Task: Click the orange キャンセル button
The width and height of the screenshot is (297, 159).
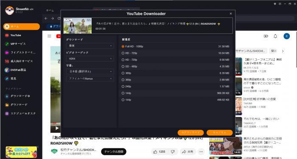Action: pos(219,132)
